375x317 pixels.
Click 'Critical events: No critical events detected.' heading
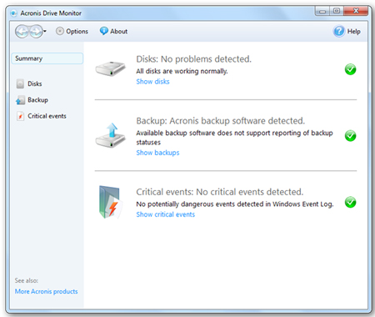tap(220, 192)
